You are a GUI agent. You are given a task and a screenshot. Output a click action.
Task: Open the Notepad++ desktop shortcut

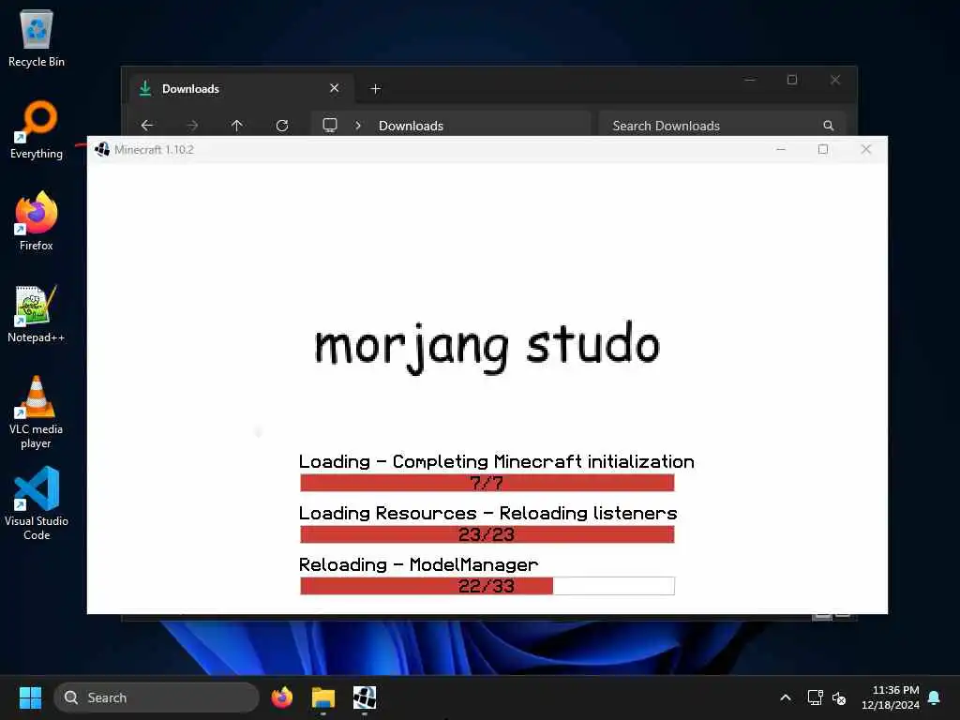coord(37,314)
